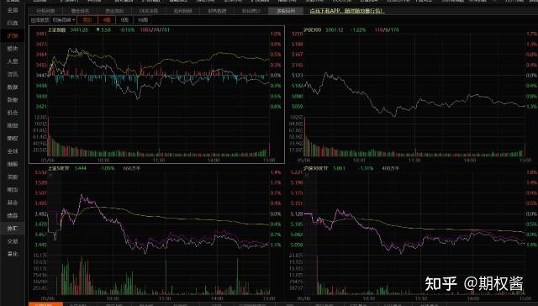Switch to the DDE决策 tab
The height and width of the screenshot is (306, 538).
[149, 11]
